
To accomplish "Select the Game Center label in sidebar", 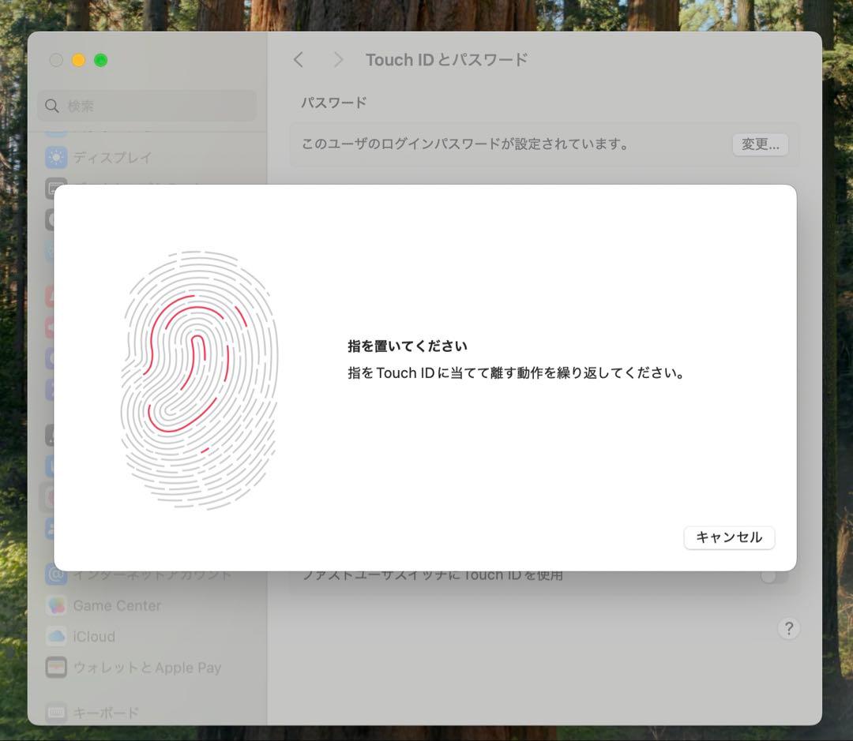I will 117,606.
